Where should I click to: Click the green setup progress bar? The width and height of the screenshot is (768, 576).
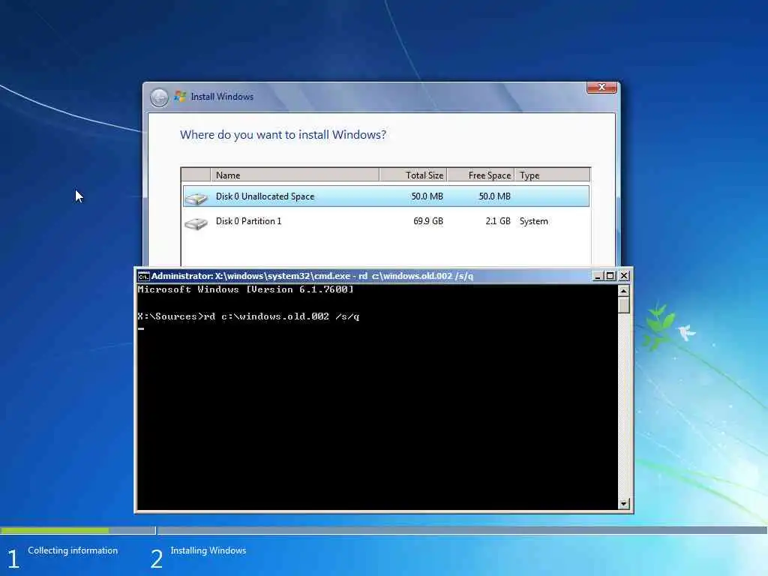pos(55,530)
